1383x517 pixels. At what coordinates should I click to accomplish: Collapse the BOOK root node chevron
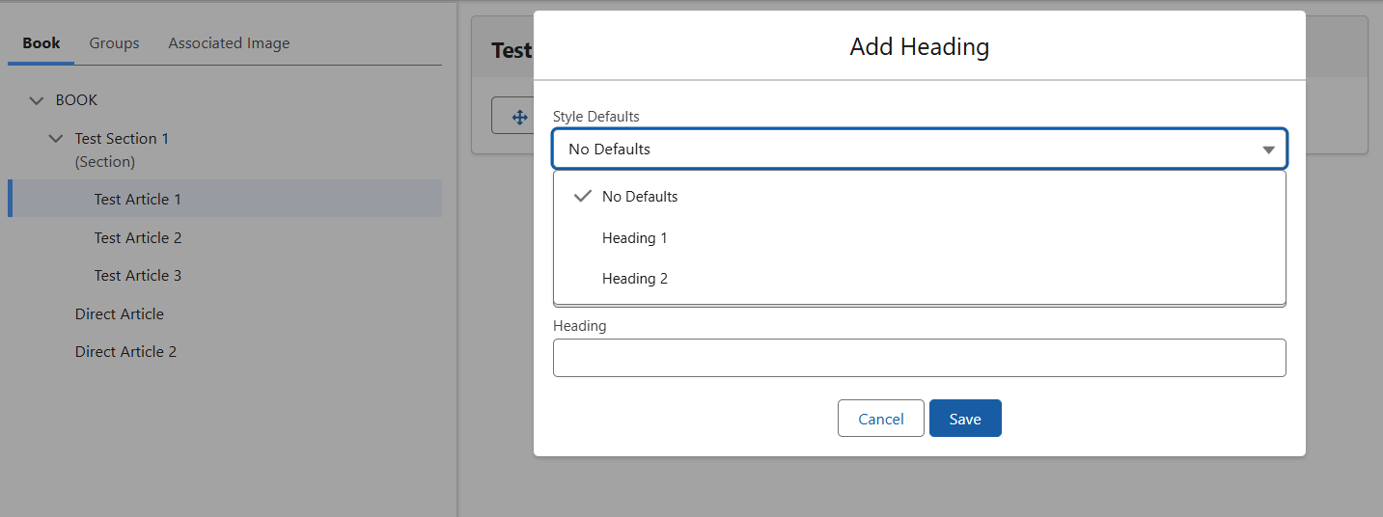coord(37,100)
